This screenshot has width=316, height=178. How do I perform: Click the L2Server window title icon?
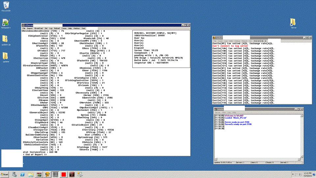coord(23,25)
